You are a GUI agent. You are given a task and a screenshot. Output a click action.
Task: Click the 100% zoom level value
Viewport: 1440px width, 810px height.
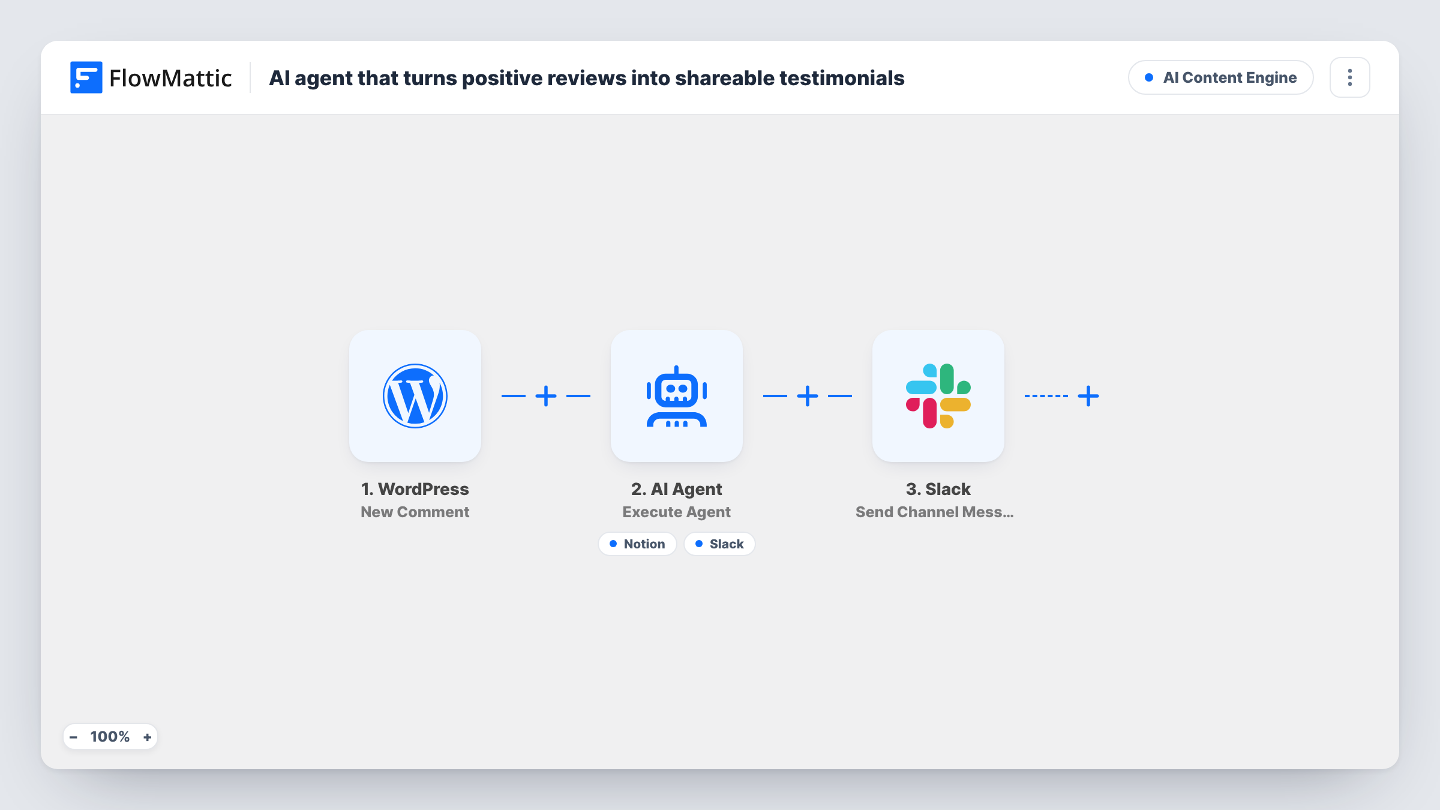click(110, 737)
